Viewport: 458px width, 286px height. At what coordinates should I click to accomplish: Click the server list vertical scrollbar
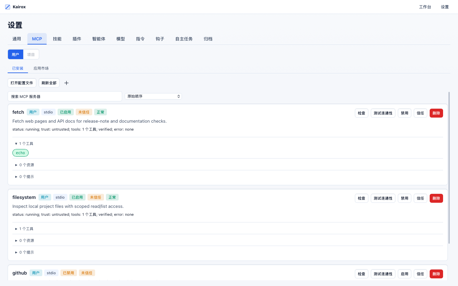click(449, 168)
